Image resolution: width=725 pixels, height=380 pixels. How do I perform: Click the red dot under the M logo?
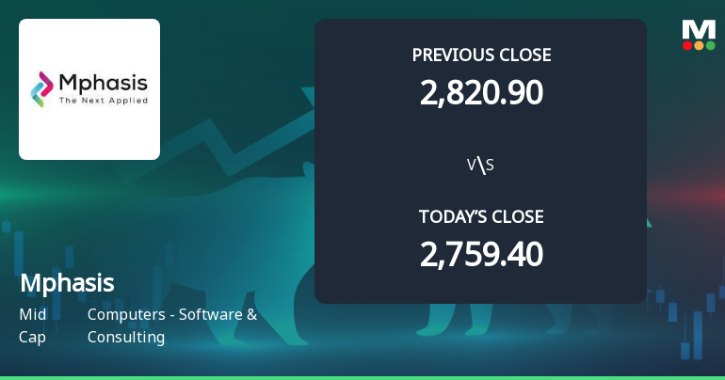[x=687, y=44]
